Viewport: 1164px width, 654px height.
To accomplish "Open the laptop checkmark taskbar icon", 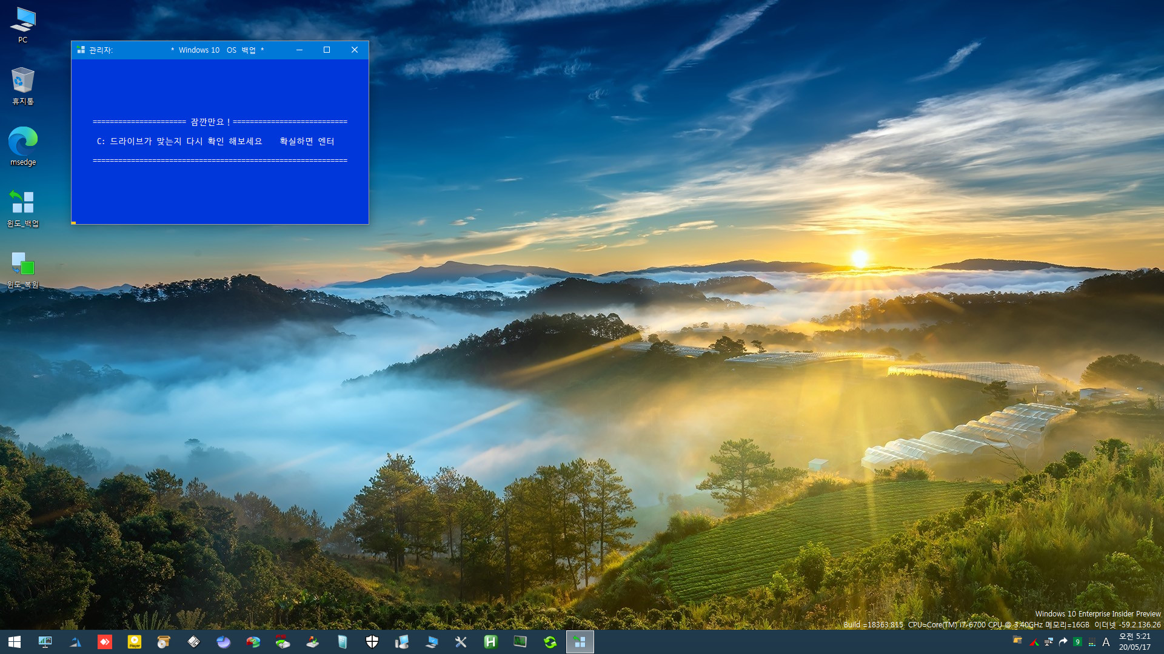I will 432,642.
